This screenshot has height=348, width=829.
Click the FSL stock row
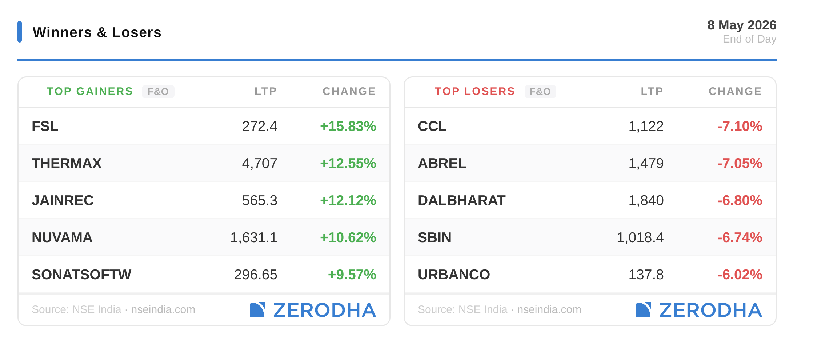(x=204, y=126)
